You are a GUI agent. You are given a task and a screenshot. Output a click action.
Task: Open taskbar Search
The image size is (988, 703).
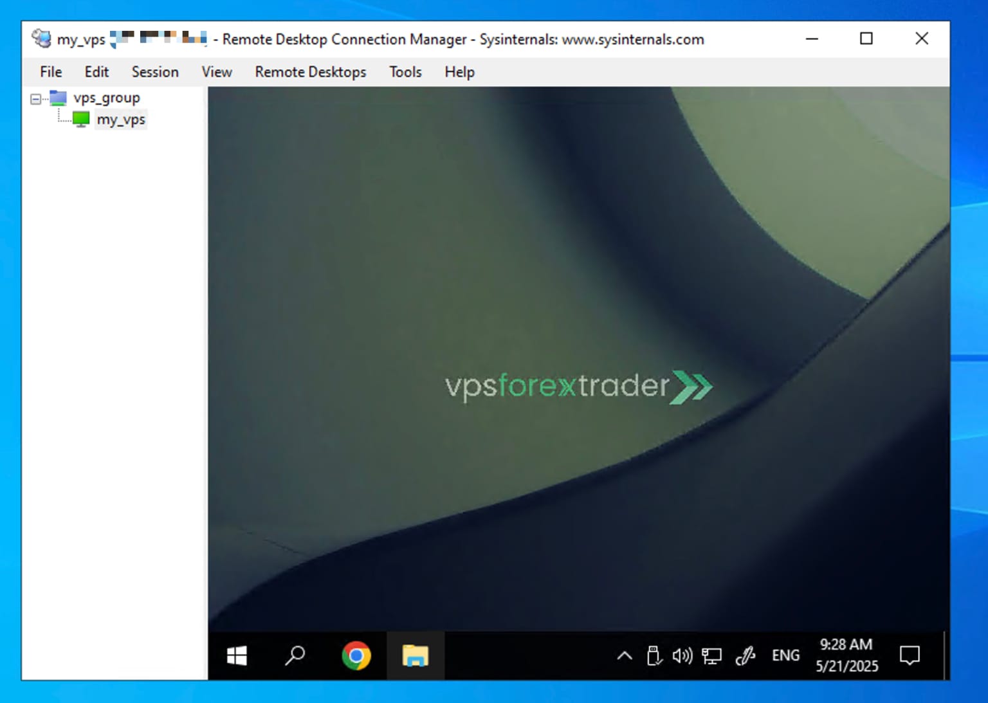click(295, 655)
